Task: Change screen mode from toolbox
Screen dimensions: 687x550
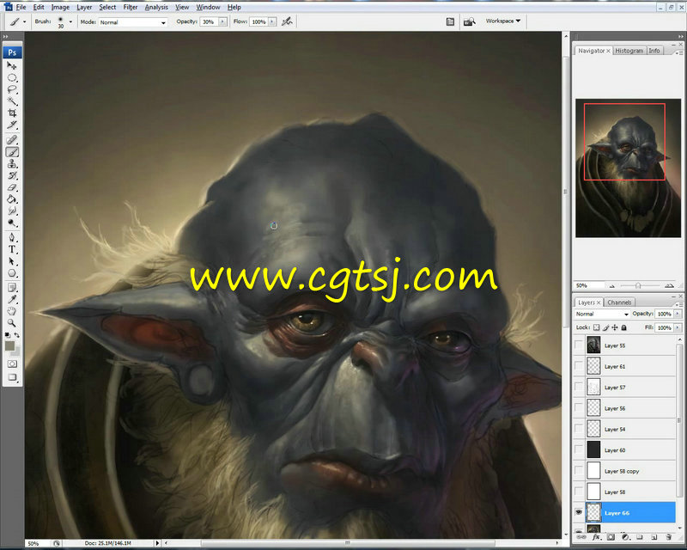Action: 12,377
